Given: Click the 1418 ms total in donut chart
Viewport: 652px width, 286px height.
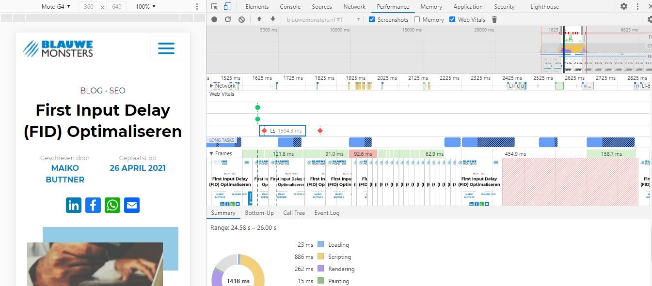Looking at the screenshot, I should tap(238, 281).
